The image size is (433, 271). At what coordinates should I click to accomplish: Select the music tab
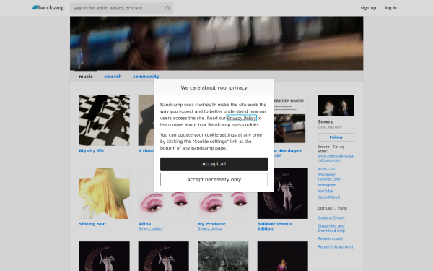pos(86,77)
